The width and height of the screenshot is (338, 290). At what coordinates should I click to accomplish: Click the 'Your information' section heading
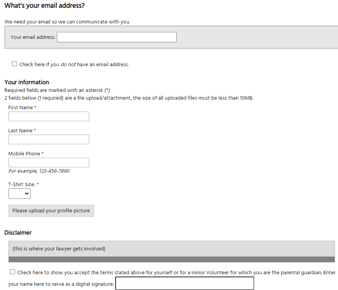tap(27, 82)
